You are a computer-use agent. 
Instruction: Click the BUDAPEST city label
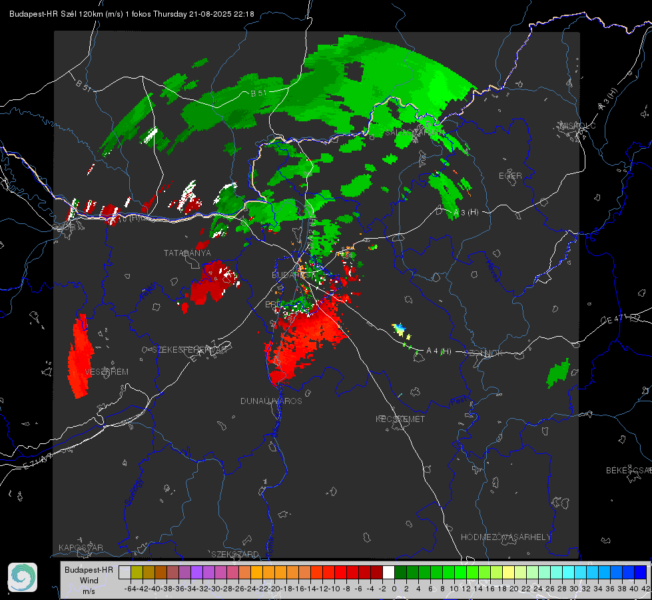(293, 275)
